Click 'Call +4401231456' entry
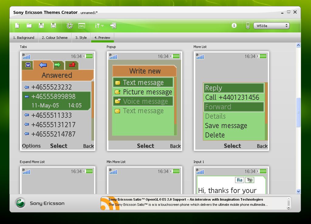 pos(232,97)
